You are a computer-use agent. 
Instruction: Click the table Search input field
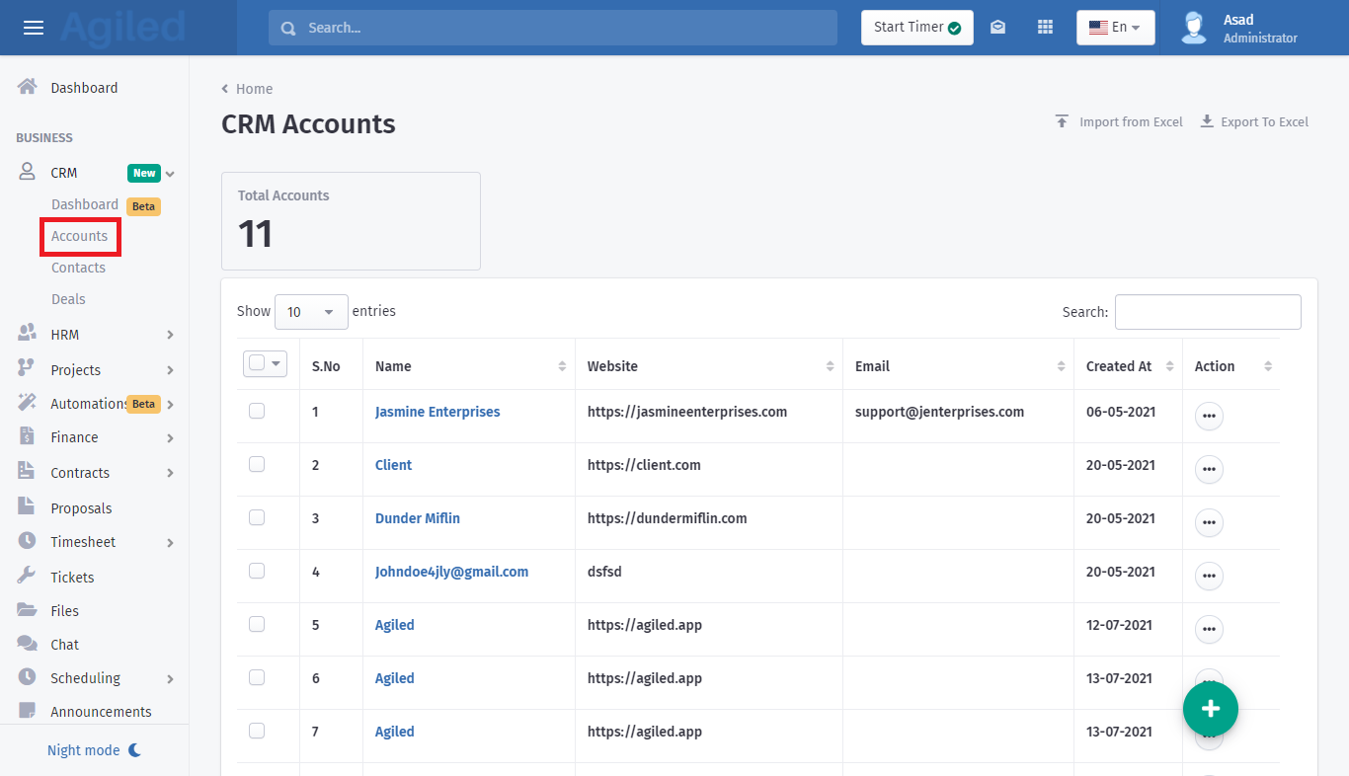coord(1207,312)
